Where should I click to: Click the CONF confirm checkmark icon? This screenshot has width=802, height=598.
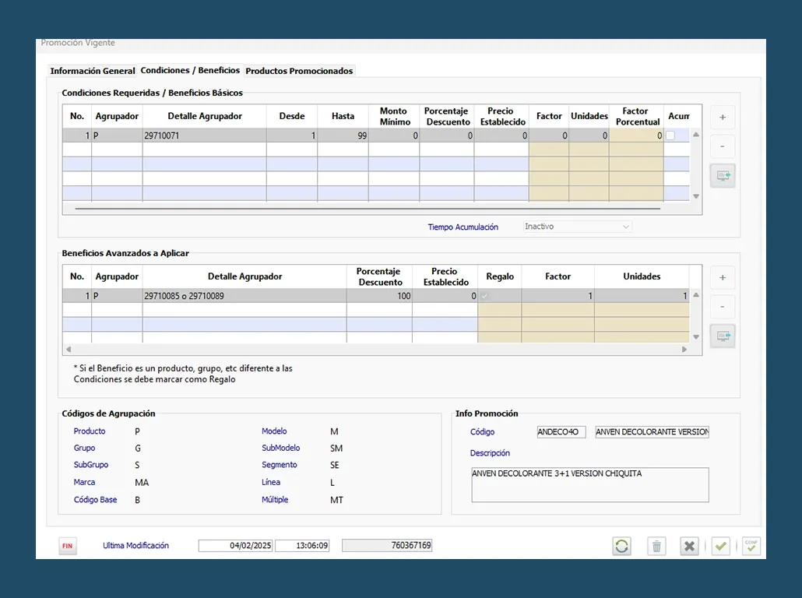pos(751,546)
